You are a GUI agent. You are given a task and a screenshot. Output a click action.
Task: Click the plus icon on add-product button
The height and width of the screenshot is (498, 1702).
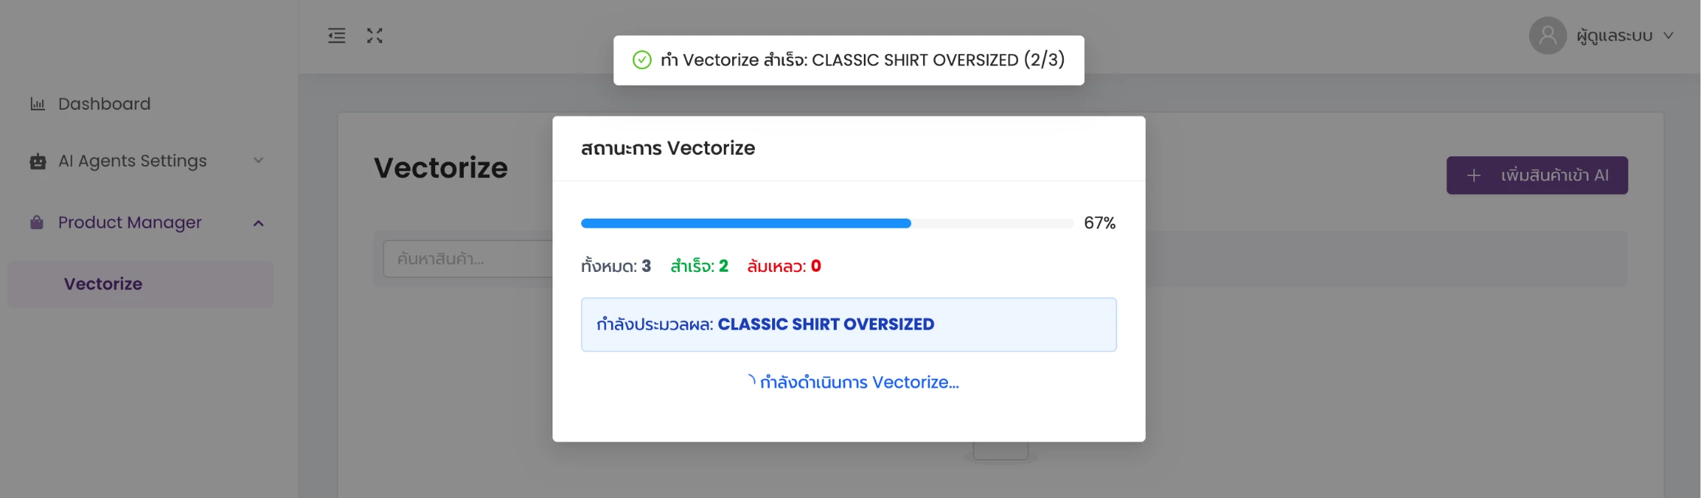coord(1473,175)
